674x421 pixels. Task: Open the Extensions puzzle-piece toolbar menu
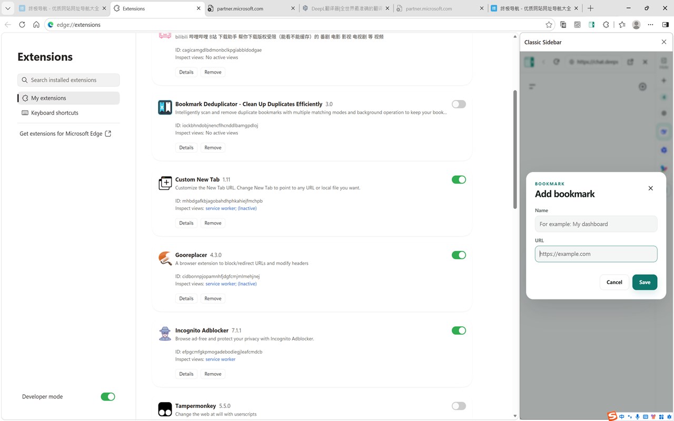tap(606, 25)
